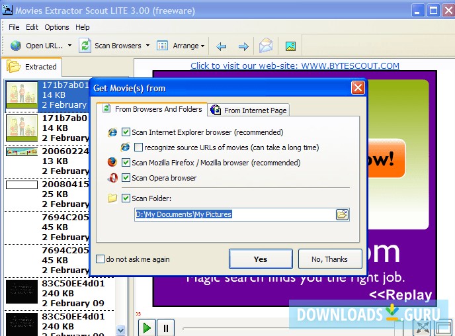Click the Open URL globe icon
The height and width of the screenshot is (336, 455).
16,46
